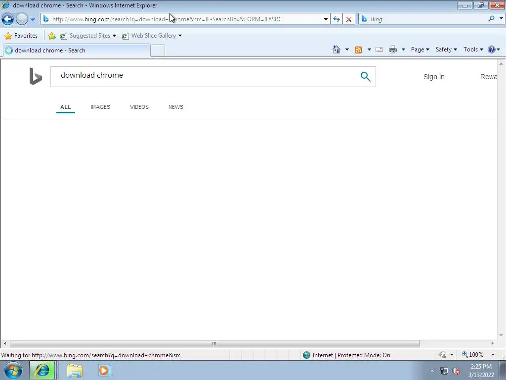The height and width of the screenshot is (380, 506).
Task: Click the toolbar search magnifier icon
Action: click(491, 19)
